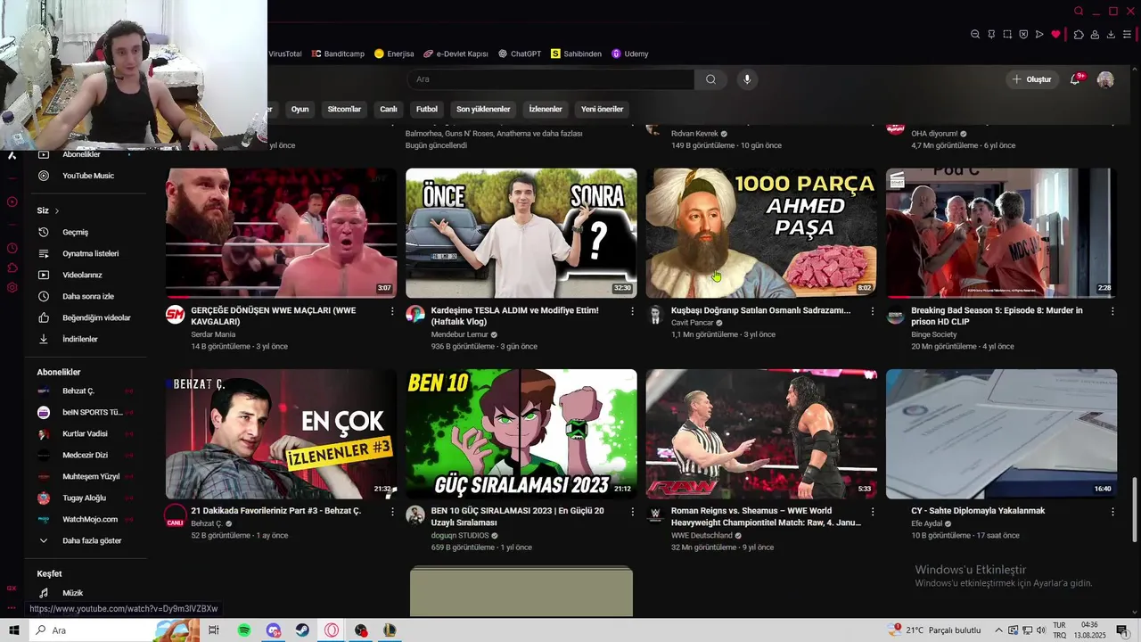Open the Udemy bookmark
The width and height of the screenshot is (1141, 642).
(x=629, y=53)
